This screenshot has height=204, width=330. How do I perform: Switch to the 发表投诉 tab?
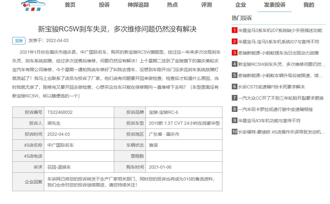[274, 5]
